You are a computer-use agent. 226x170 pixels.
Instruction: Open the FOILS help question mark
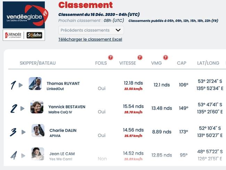(x=111, y=58)
